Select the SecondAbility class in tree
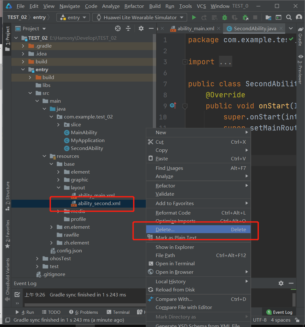305x327 pixels. (87, 148)
